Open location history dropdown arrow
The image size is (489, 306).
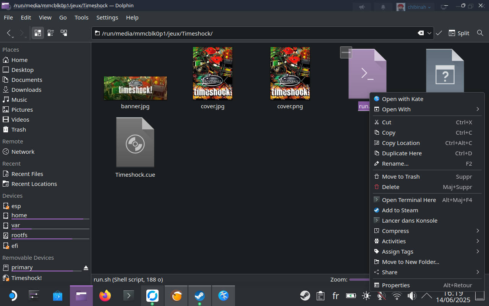point(429,33)
